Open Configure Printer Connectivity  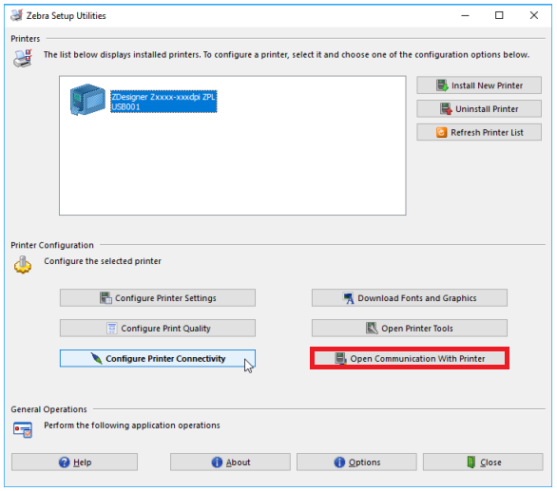[158, 358]
